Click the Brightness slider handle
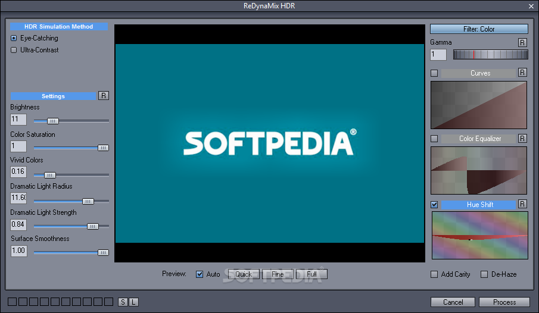The image size is (539, 313). coord(52,121)
